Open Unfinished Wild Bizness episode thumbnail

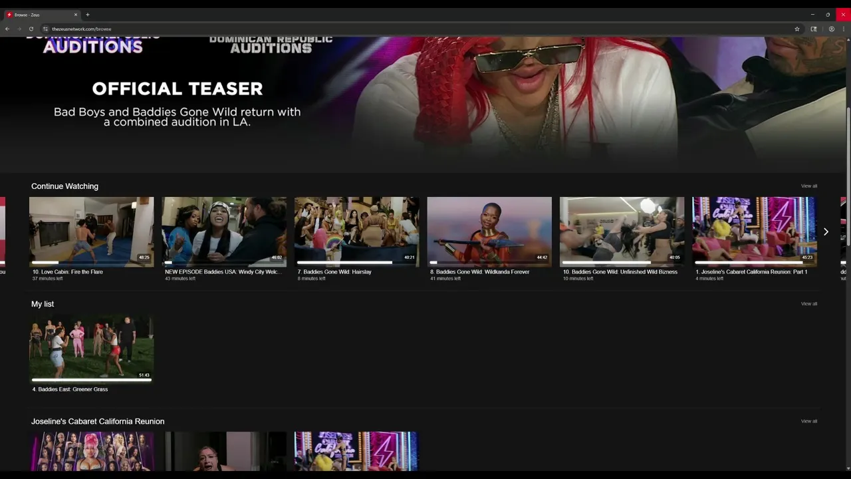622,232
